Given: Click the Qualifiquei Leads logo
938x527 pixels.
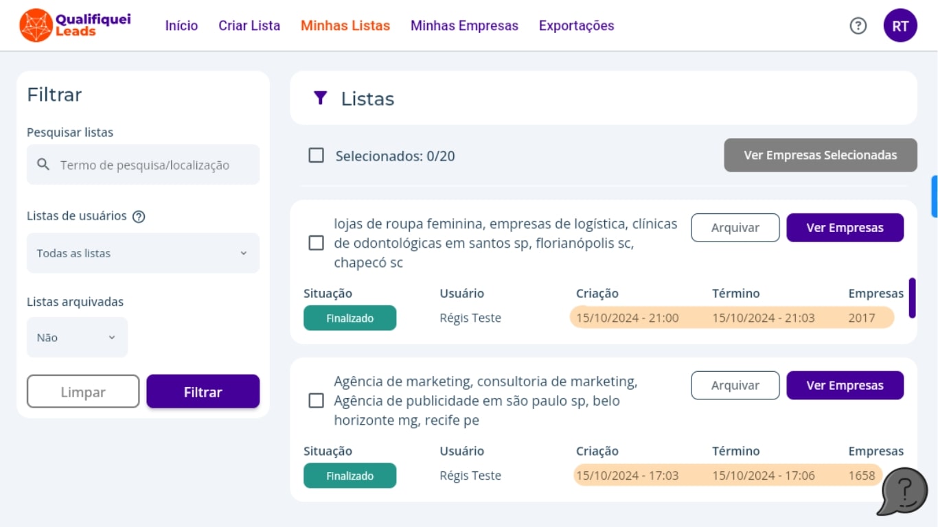Looking at the screenshot, I should [x=75, y=25].
